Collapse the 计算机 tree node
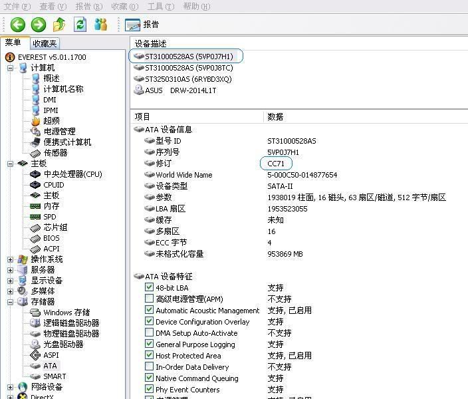The width and height of the screenshot is (468, 399). point(11,68)
